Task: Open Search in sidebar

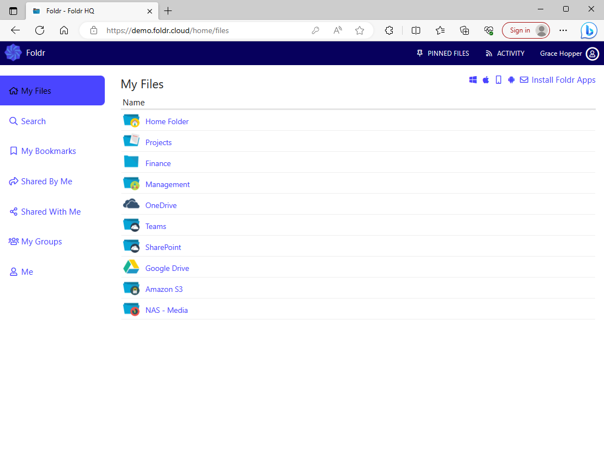Action: pos(28,121)
